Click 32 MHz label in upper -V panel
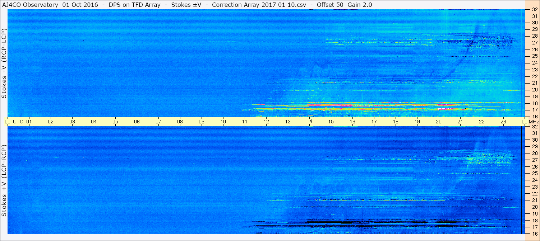540x241 pixels. (x=535, y=9)
